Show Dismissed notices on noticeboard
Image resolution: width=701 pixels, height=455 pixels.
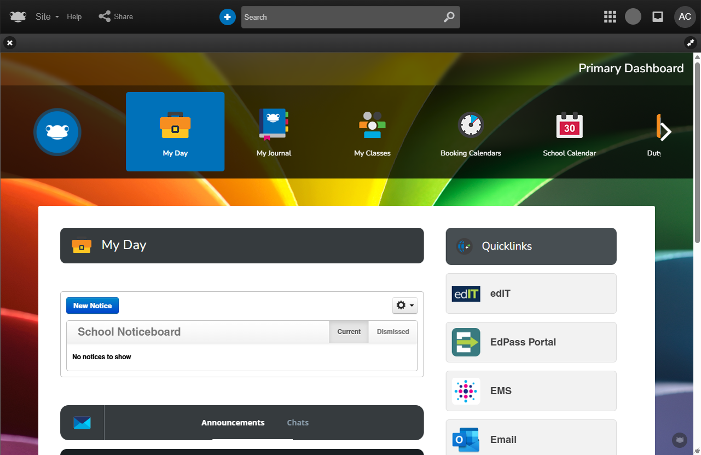393,332
